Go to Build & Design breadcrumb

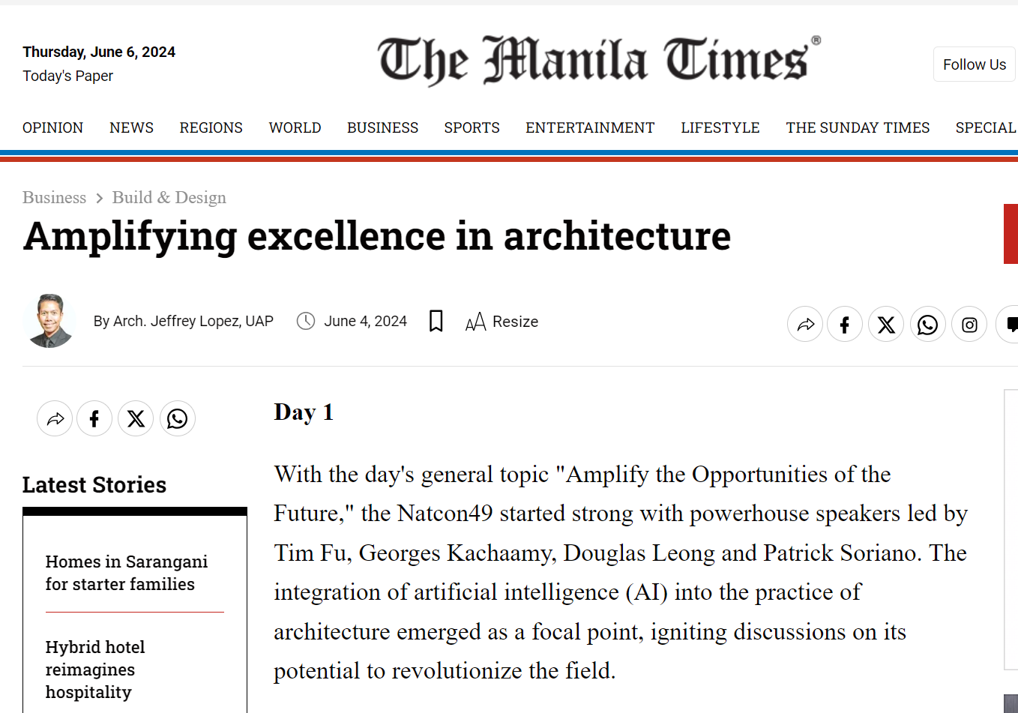click(169, 197)
